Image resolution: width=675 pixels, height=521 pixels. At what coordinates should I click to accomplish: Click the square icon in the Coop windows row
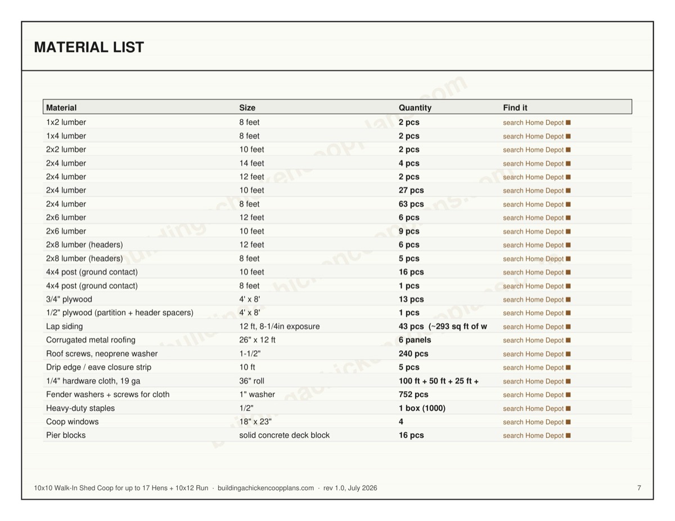(x=568, y=422)
